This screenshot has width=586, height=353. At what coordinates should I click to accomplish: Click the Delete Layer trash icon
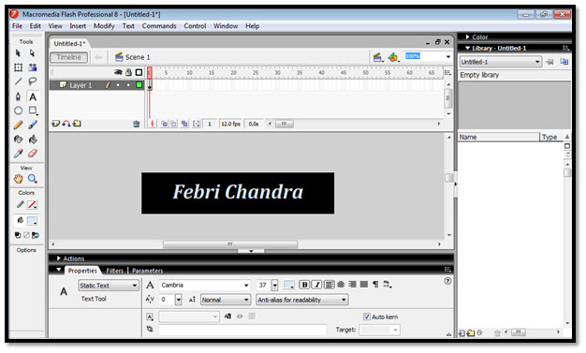click(136, 124)
